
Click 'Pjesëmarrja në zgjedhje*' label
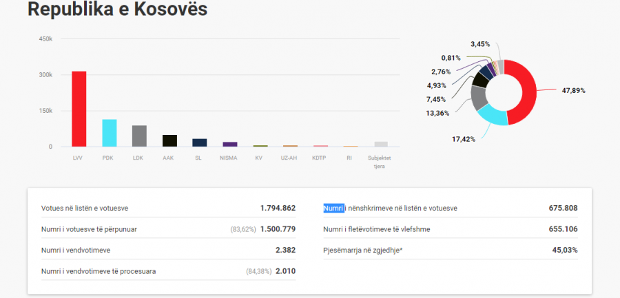point(362,251)
